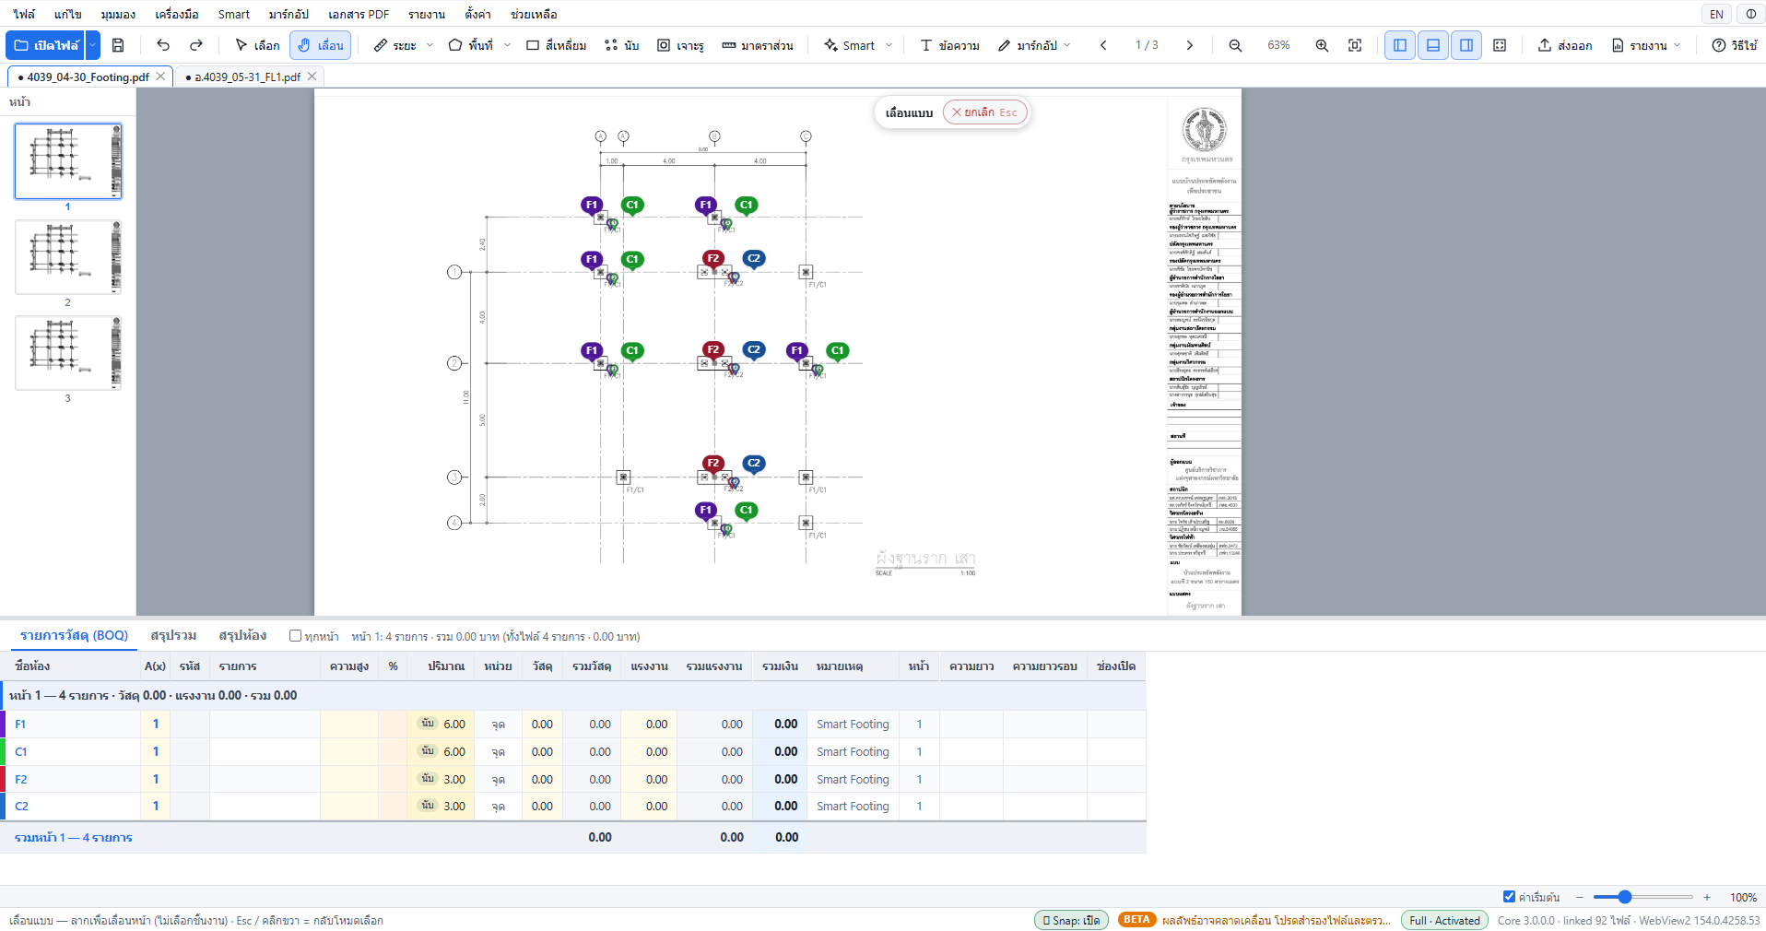
Task: Redo the last undone action
Action: pos(196,45)
